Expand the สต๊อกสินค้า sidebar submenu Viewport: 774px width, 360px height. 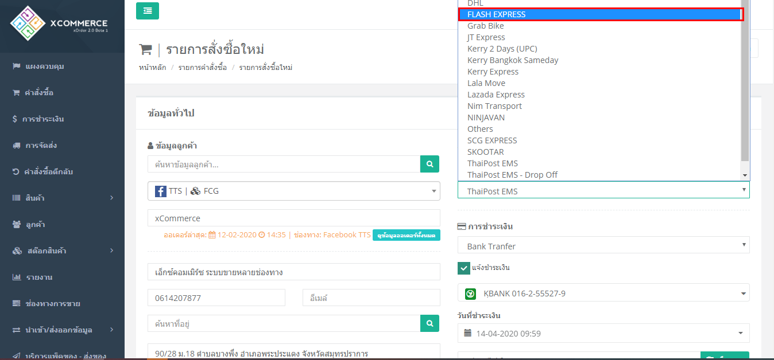click(111, 251)
